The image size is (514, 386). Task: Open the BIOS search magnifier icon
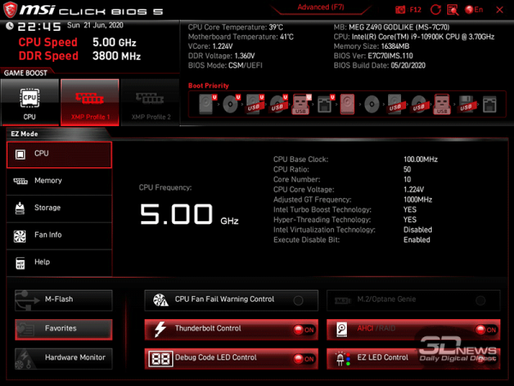pos(455,9)
